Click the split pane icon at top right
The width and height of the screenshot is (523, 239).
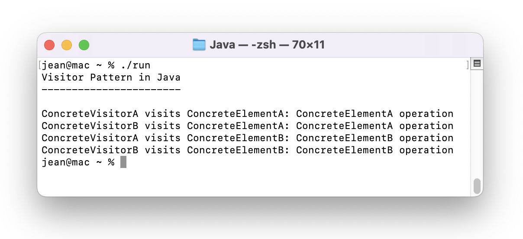coord(477,64)
